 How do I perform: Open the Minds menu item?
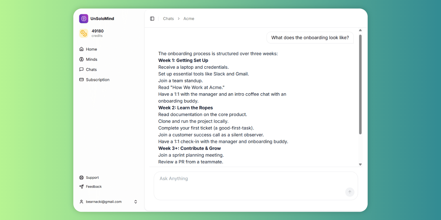point(92,59)
